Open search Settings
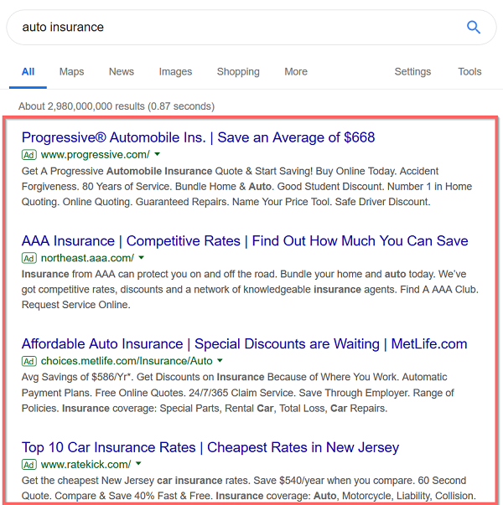This screenshot has width=503, height=505. 412,71
